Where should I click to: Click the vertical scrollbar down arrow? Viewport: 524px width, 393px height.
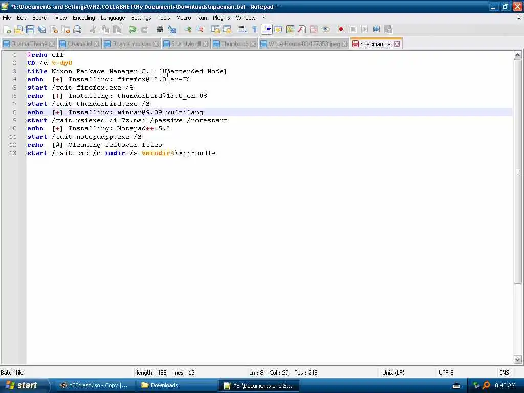pos(518,360)
